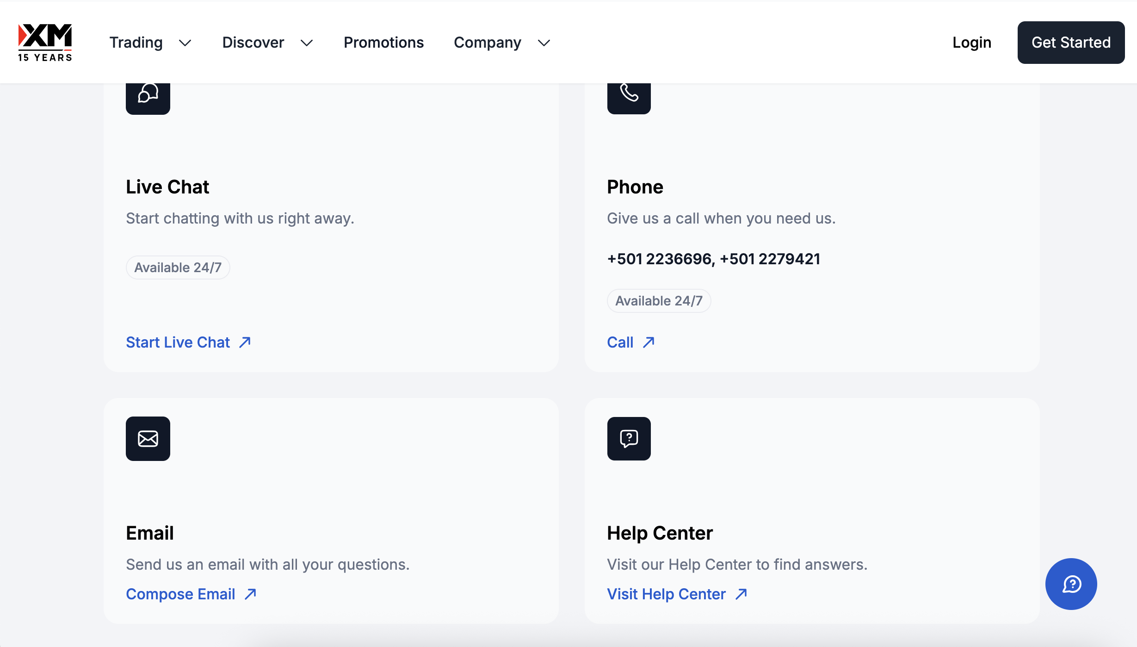The image size is (1137, 647).
Task: Click the Compose Email link
Action: tap(180, 594)
